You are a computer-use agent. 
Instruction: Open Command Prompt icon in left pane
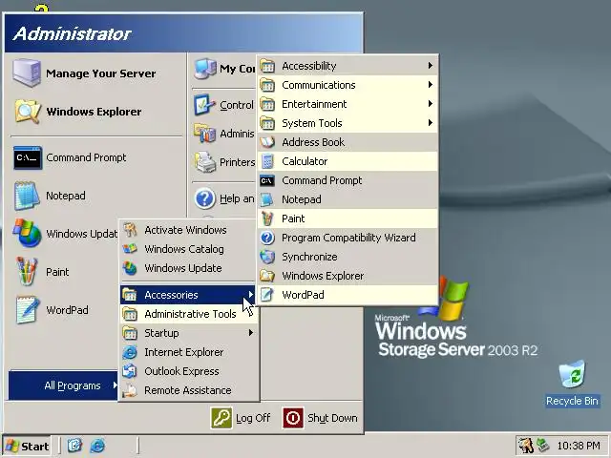pos(28,157)
